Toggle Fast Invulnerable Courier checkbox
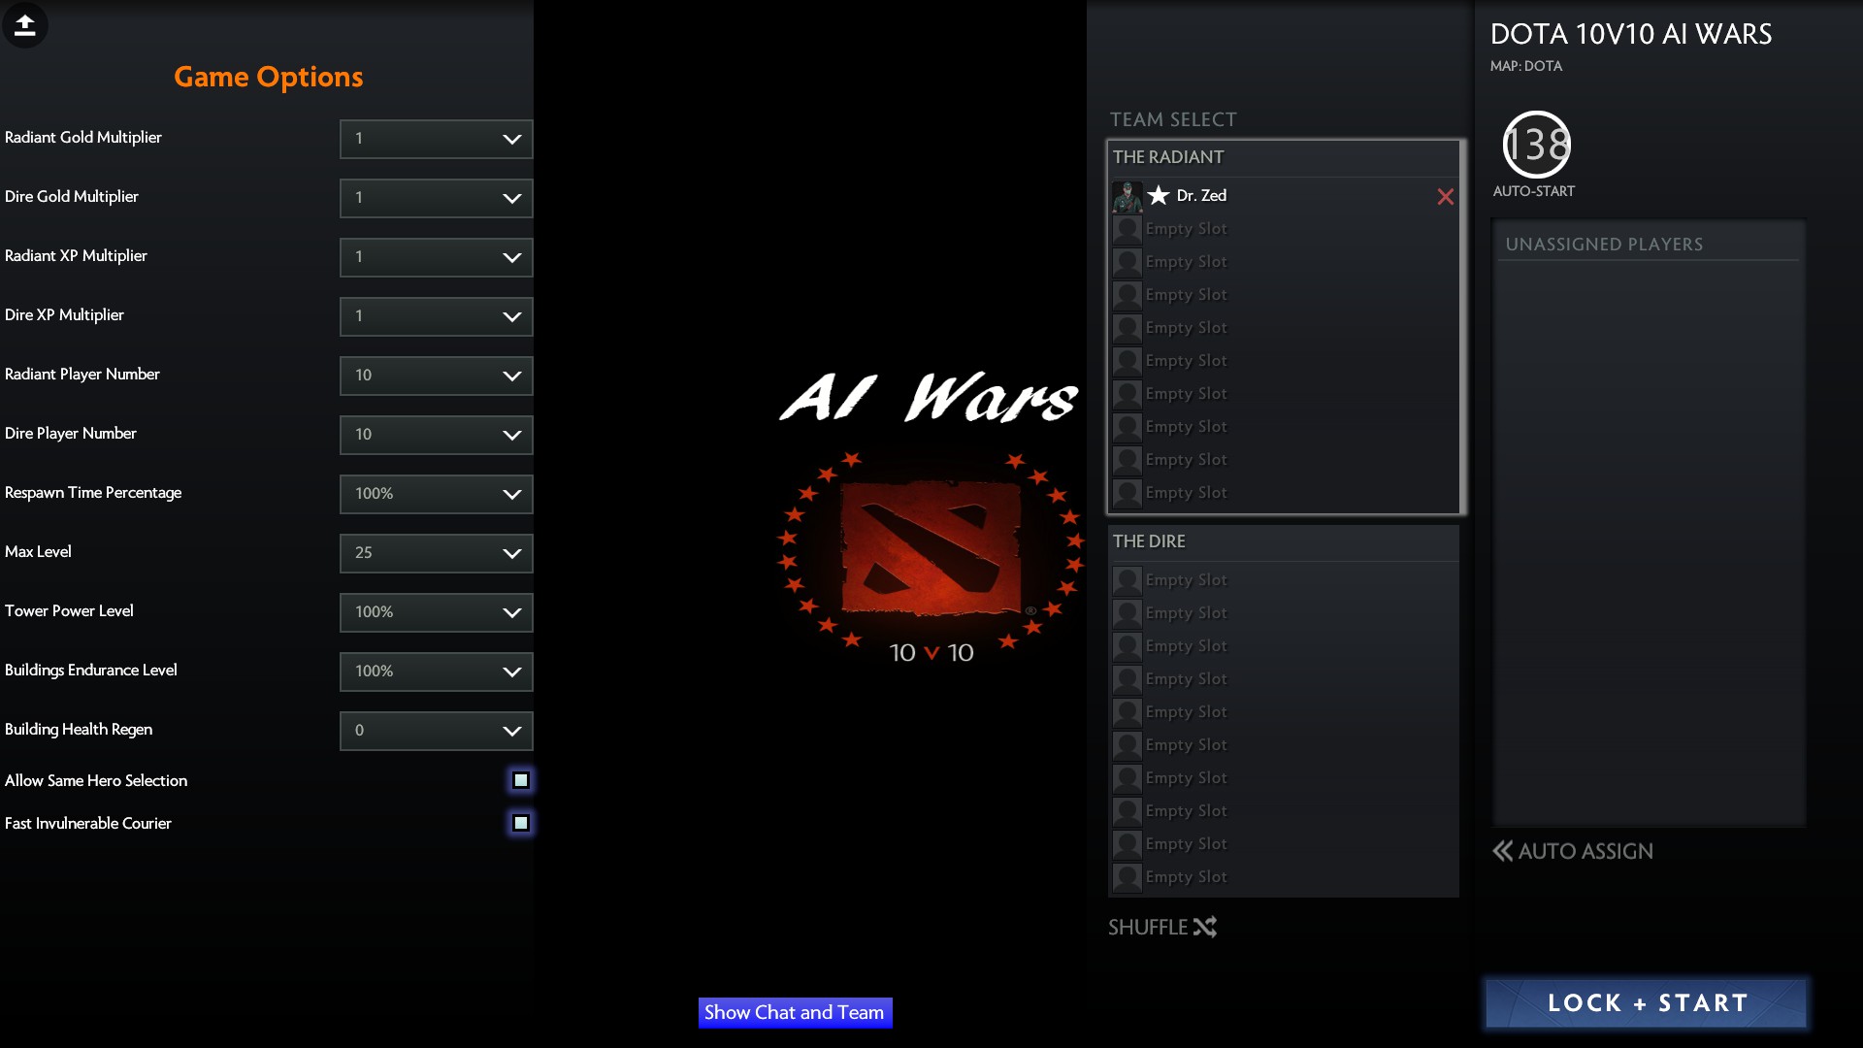This screenshot has height=1048, width=1863. [521, 823]
